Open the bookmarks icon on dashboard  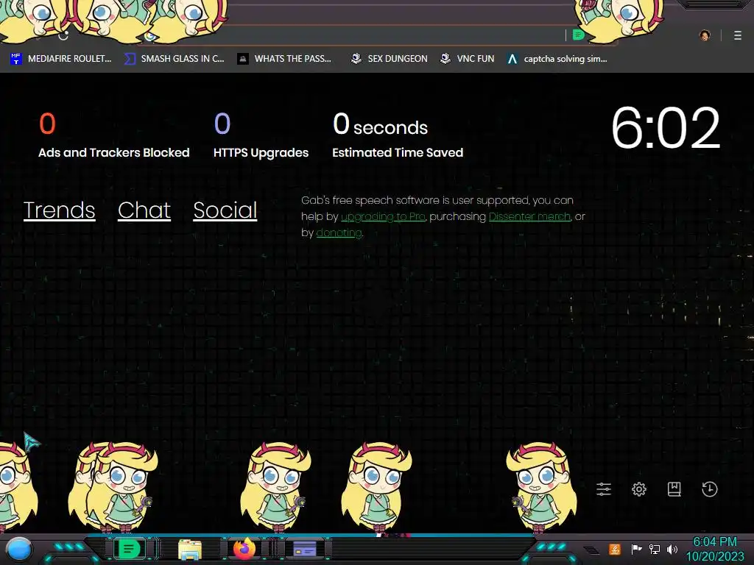click(x=674, y=489)
